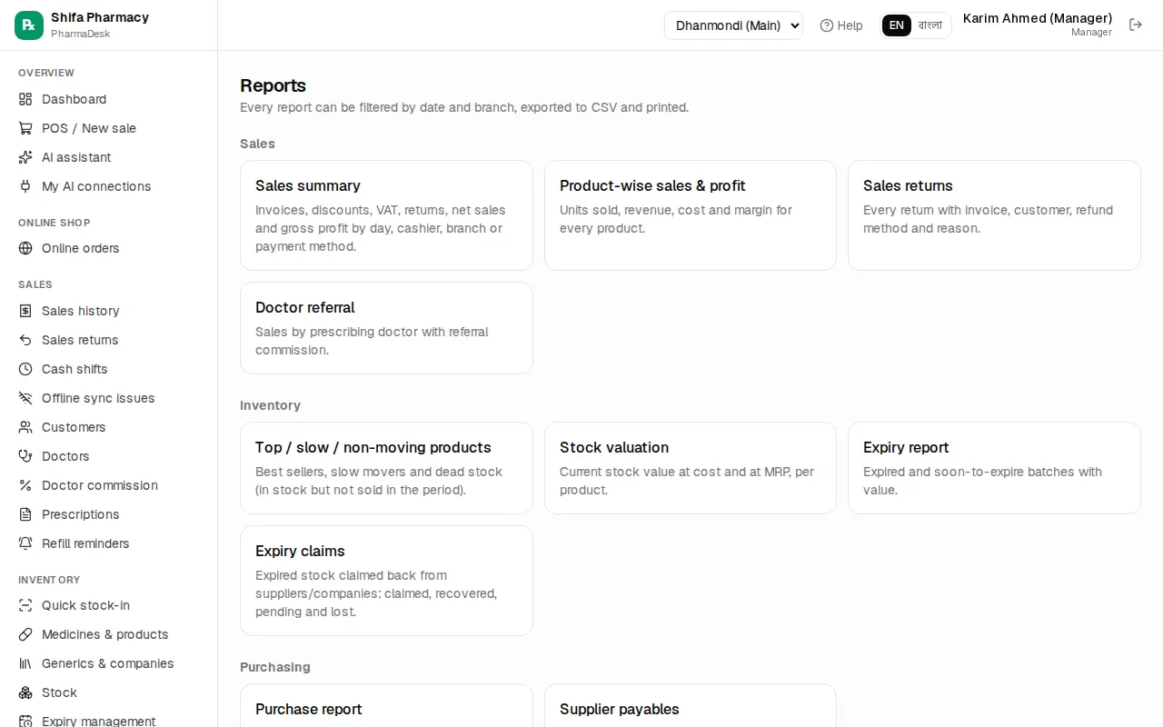This screenshot has width=1163, height=727.
Task: Switch language to বাংলা
Action: (x=930, y=25)
